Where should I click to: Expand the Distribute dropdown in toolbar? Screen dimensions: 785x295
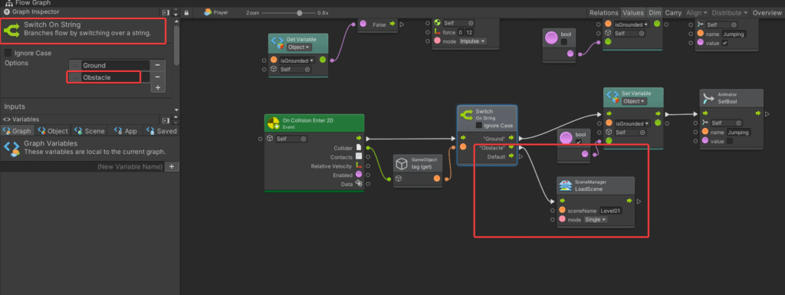point(730,12)
